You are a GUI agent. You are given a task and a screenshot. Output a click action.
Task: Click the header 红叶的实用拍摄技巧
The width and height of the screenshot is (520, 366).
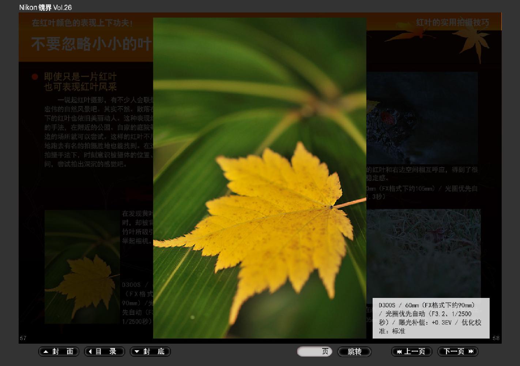pyautogui.click(x=453, y=22)
